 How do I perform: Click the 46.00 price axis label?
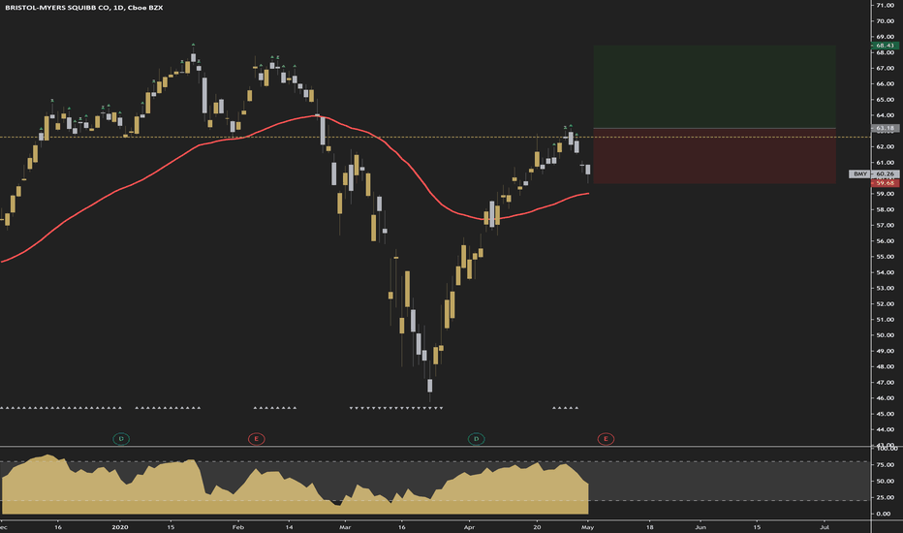click(x=886, y=397)
